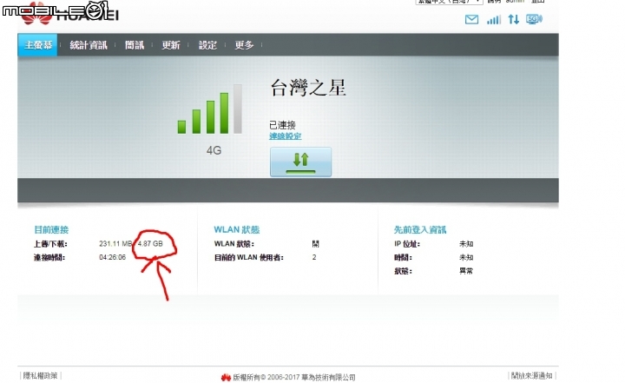Screen dimensions: 625x383
Task: Click the 上傳/下載 label
Action: [50, 244]
